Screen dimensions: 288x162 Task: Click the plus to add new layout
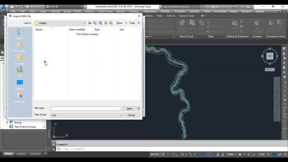point(45,153)
